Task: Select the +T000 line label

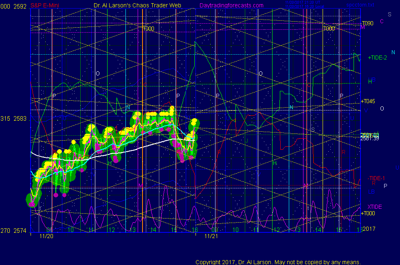Action: pyautogui.click(x=368, y=214)
